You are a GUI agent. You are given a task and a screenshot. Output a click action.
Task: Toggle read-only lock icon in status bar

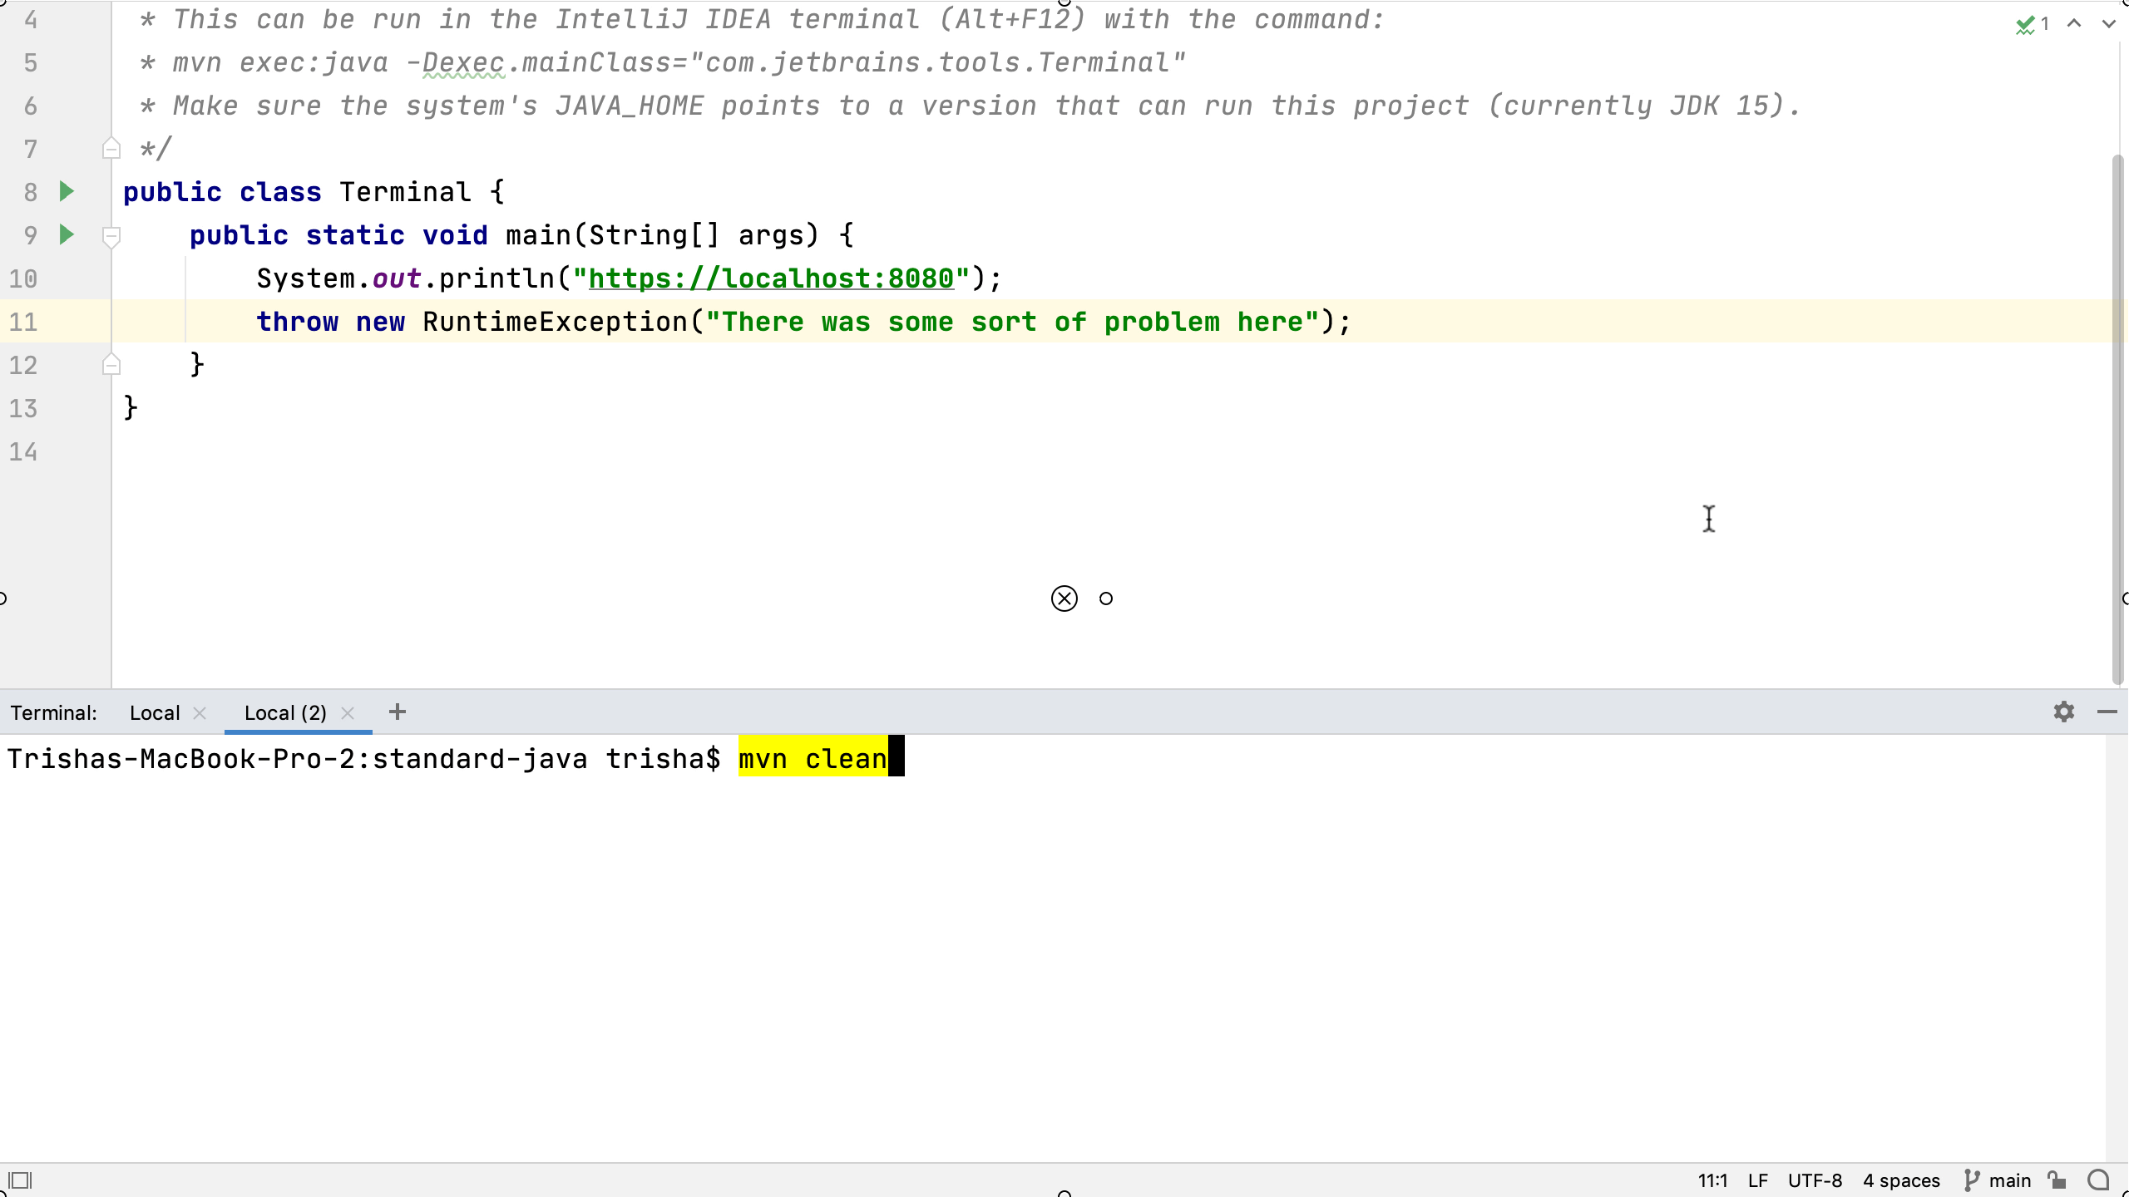click(2057, 1180)
